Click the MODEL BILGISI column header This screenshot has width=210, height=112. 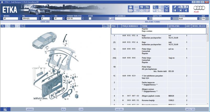coord(199,26)
